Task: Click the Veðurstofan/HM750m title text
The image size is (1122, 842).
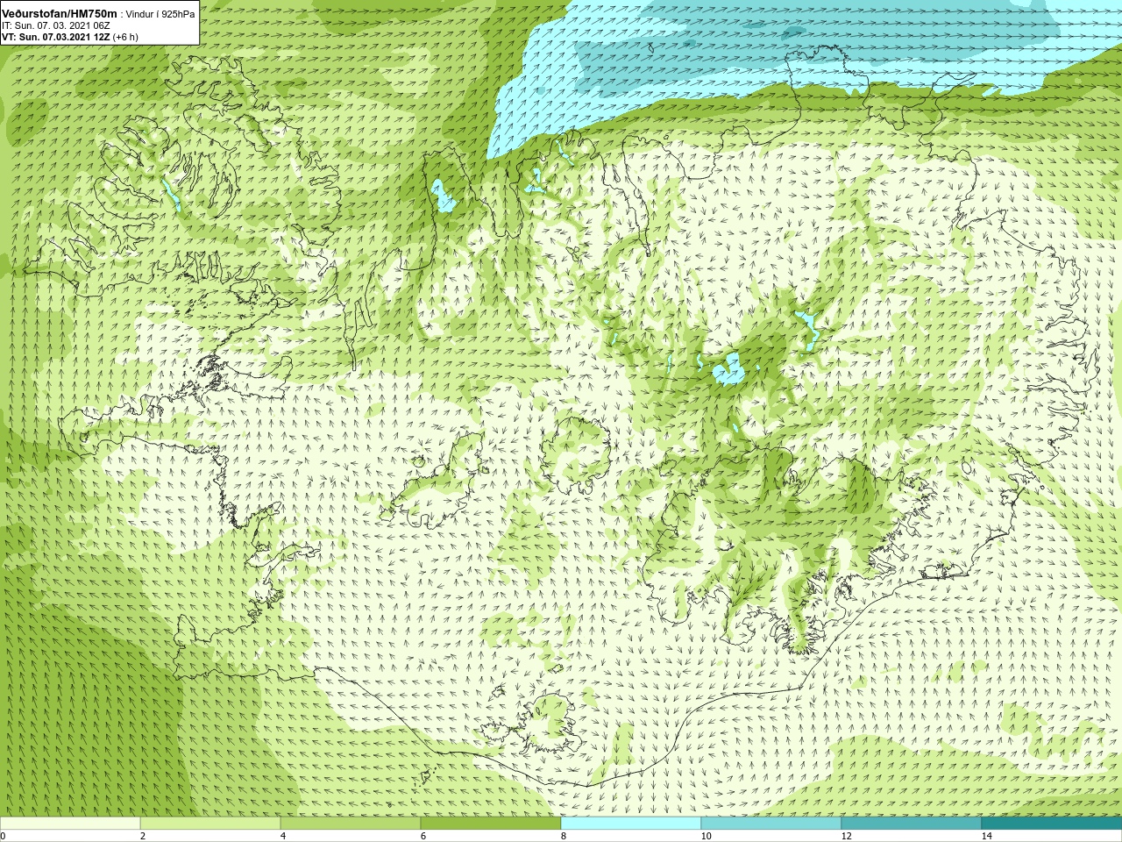Action: 60,14
